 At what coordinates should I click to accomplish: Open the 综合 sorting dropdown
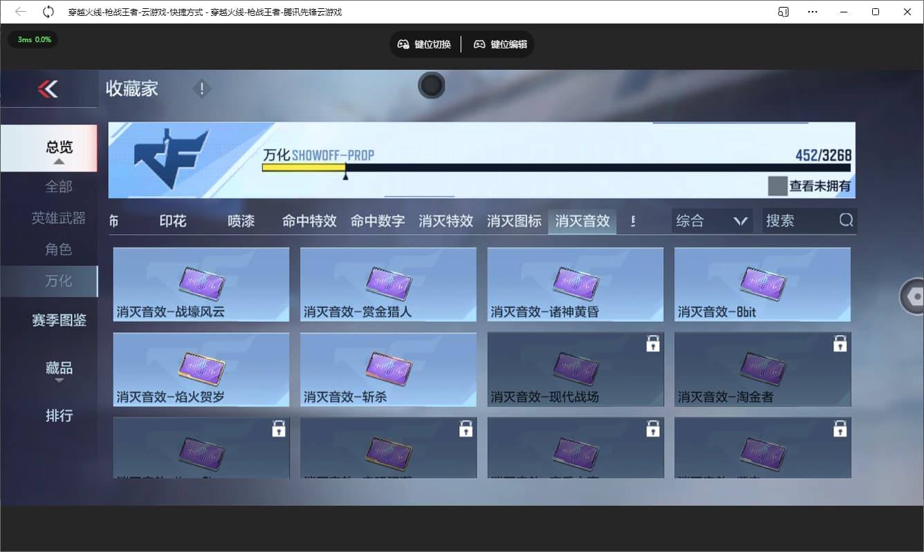[712, 220]
